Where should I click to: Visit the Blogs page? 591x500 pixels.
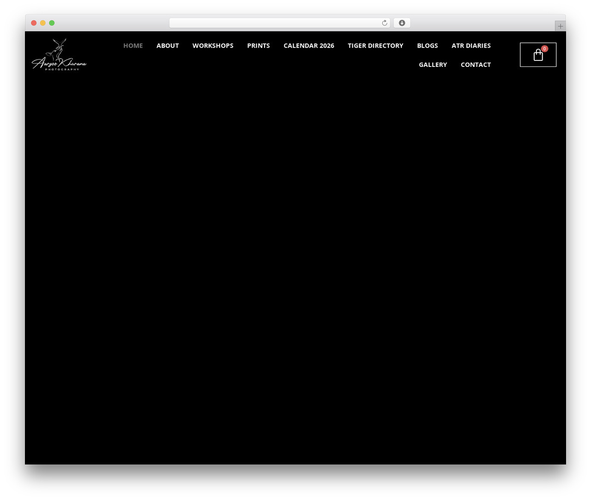428,46
